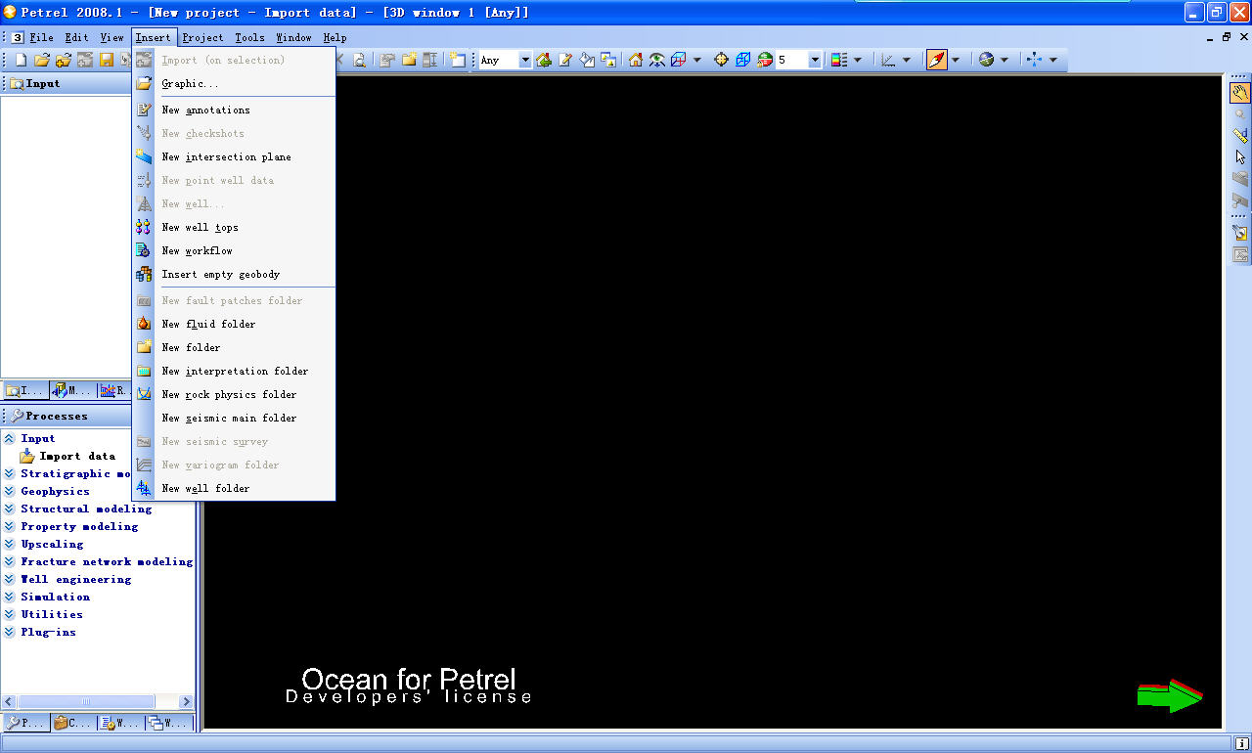Choose New well tops menu entry

[x=234, y=228]
